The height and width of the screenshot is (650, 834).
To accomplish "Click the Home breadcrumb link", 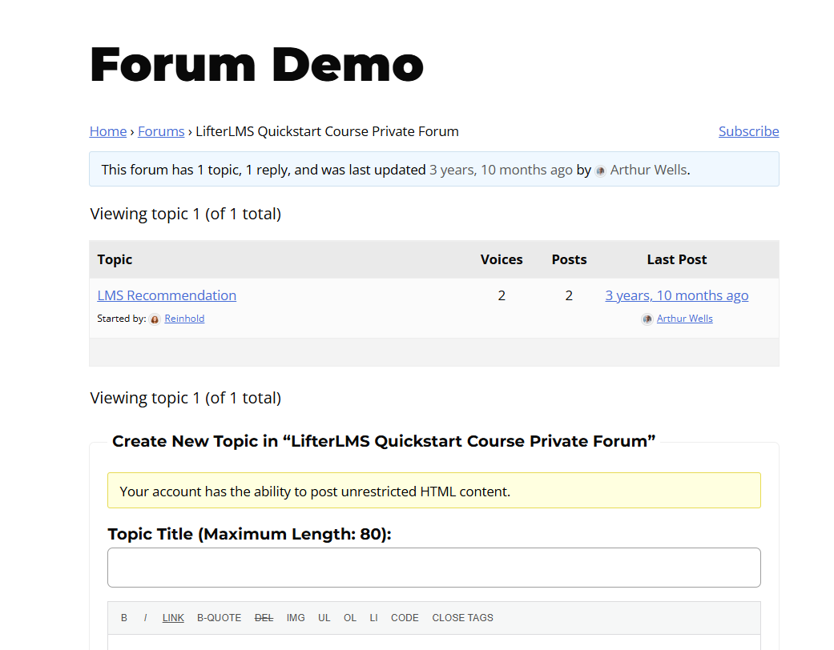I will (107, 131).
